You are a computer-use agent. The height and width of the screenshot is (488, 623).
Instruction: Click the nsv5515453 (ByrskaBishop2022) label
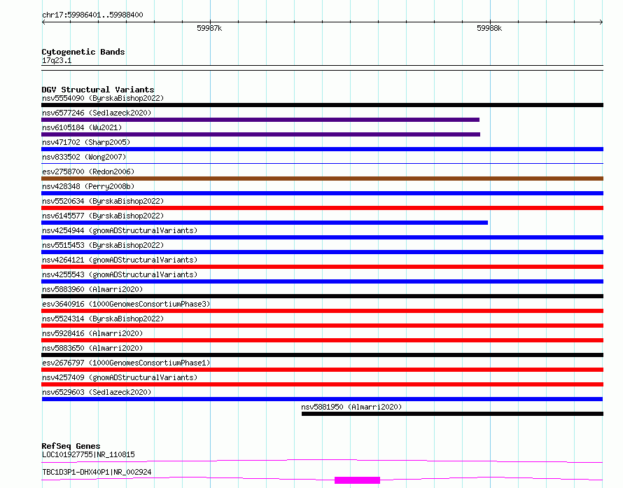coord(103,245)
